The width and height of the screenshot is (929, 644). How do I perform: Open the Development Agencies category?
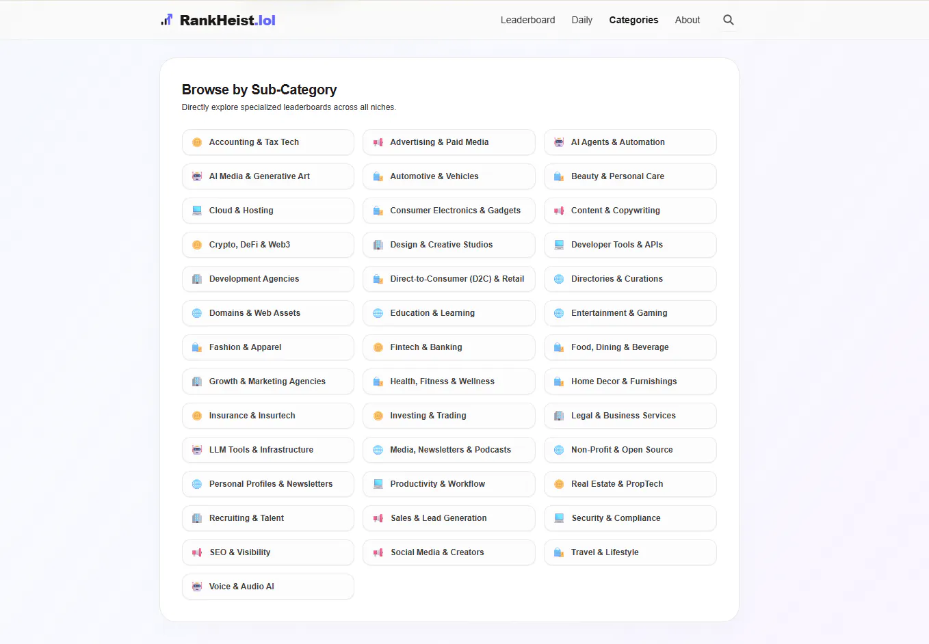[x=268, y=279]
